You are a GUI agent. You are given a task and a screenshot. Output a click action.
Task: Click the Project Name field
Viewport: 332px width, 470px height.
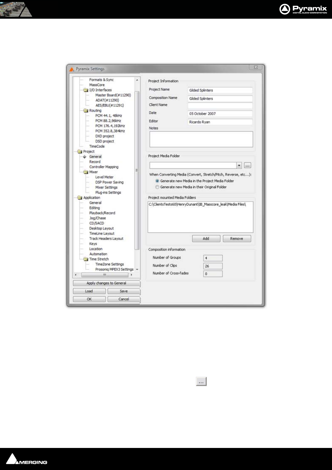click(220, 90)
